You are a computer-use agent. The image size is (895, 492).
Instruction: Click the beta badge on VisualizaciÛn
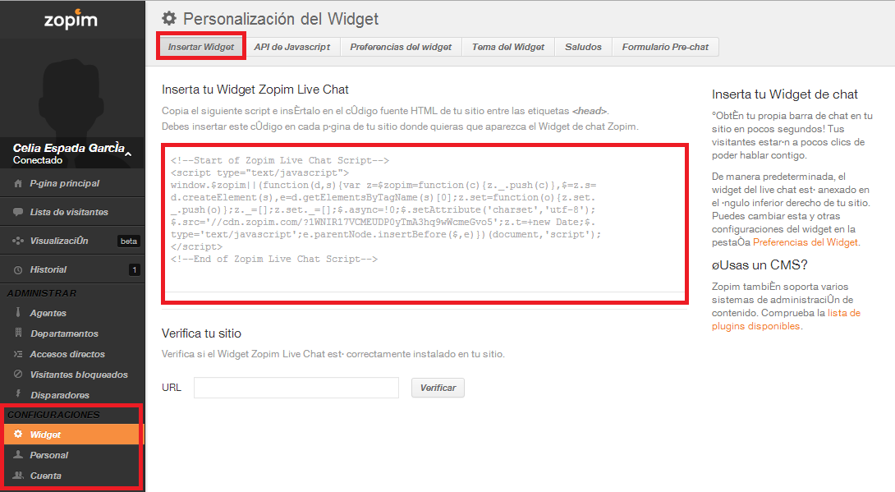click(x=128, y=241)
